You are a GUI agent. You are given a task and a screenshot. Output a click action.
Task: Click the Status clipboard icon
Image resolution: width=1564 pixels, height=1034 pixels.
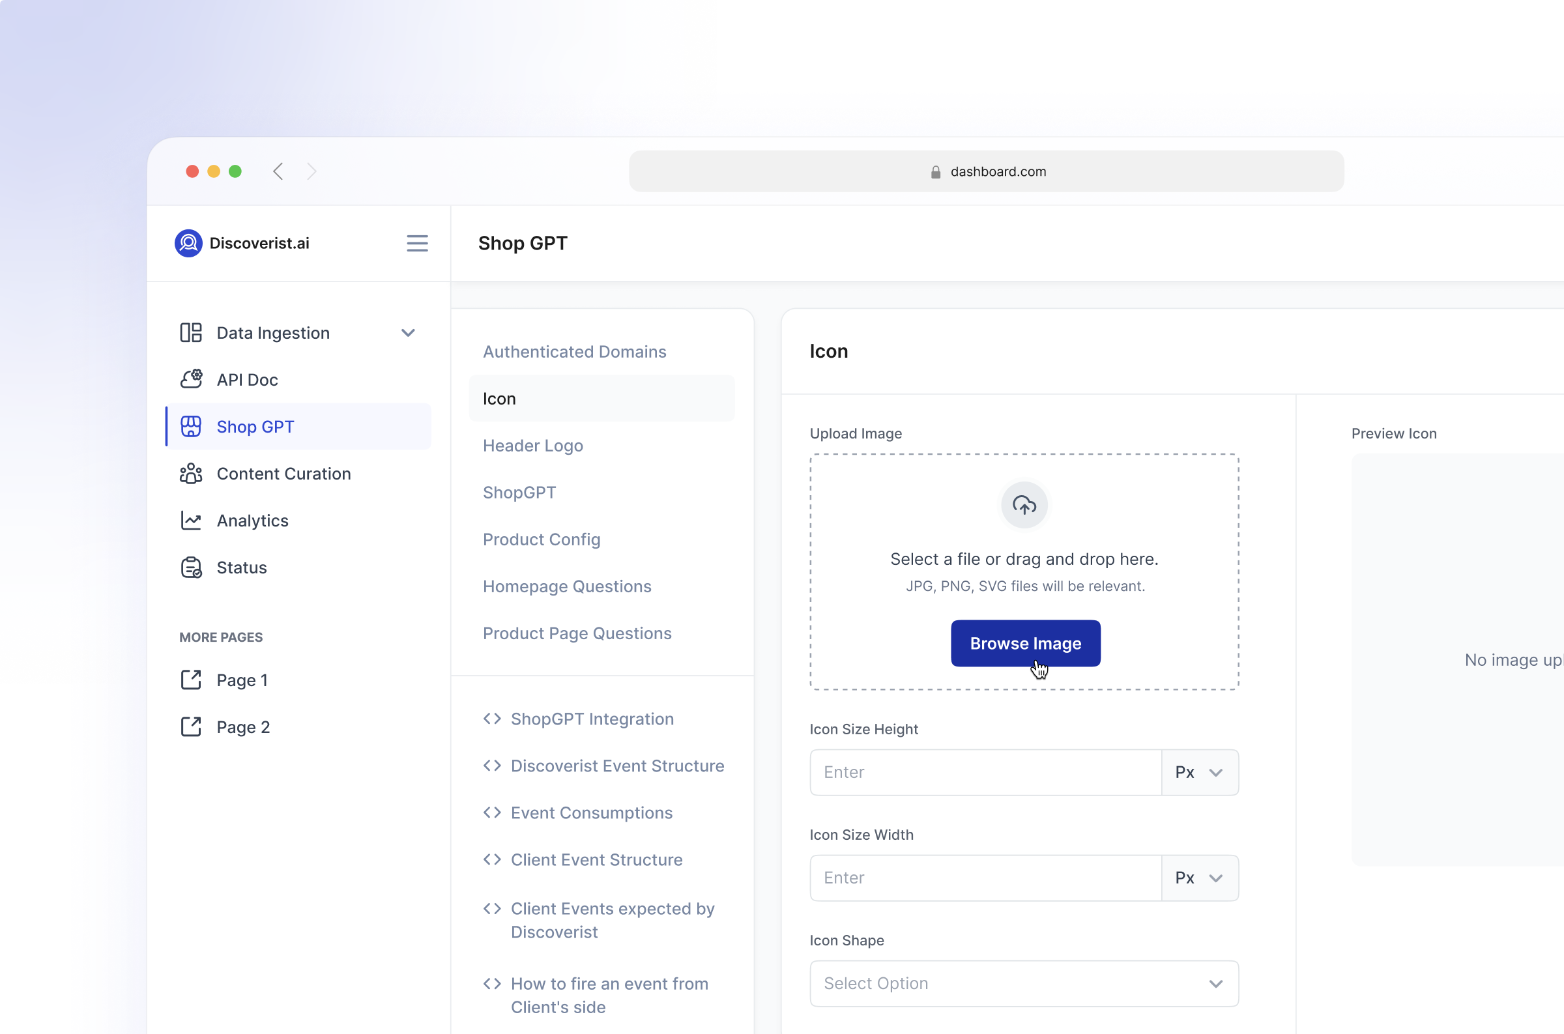190,567
